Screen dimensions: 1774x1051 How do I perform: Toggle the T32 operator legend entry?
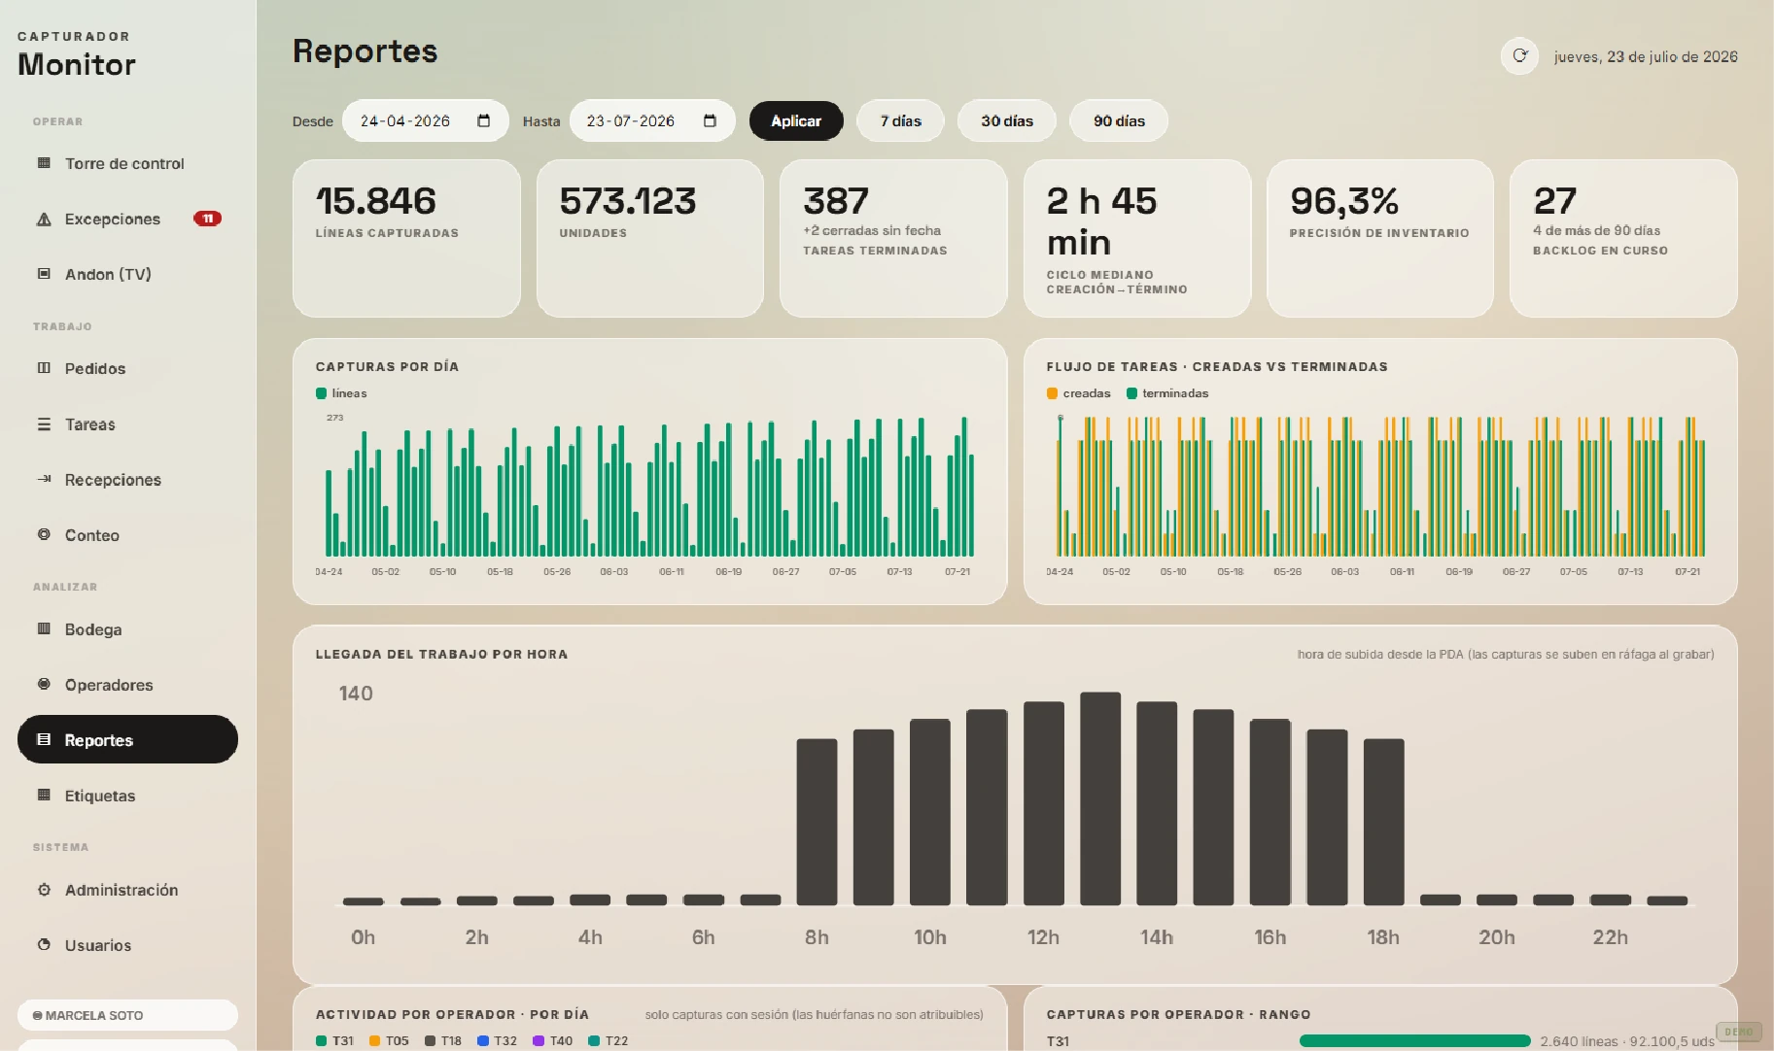click(497, 1040)
